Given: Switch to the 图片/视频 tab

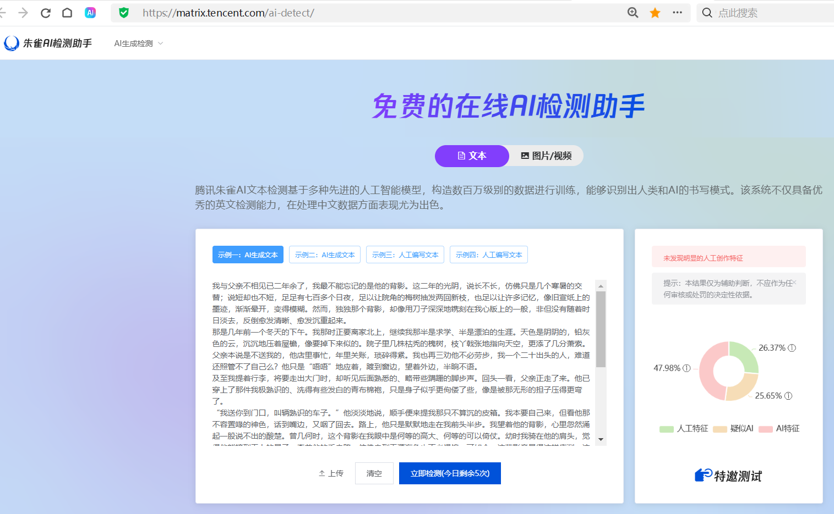Looking at the screenshot, I should (546, 156).
